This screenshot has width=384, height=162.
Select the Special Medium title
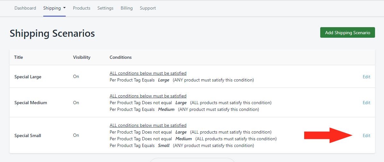pos(31,103)
